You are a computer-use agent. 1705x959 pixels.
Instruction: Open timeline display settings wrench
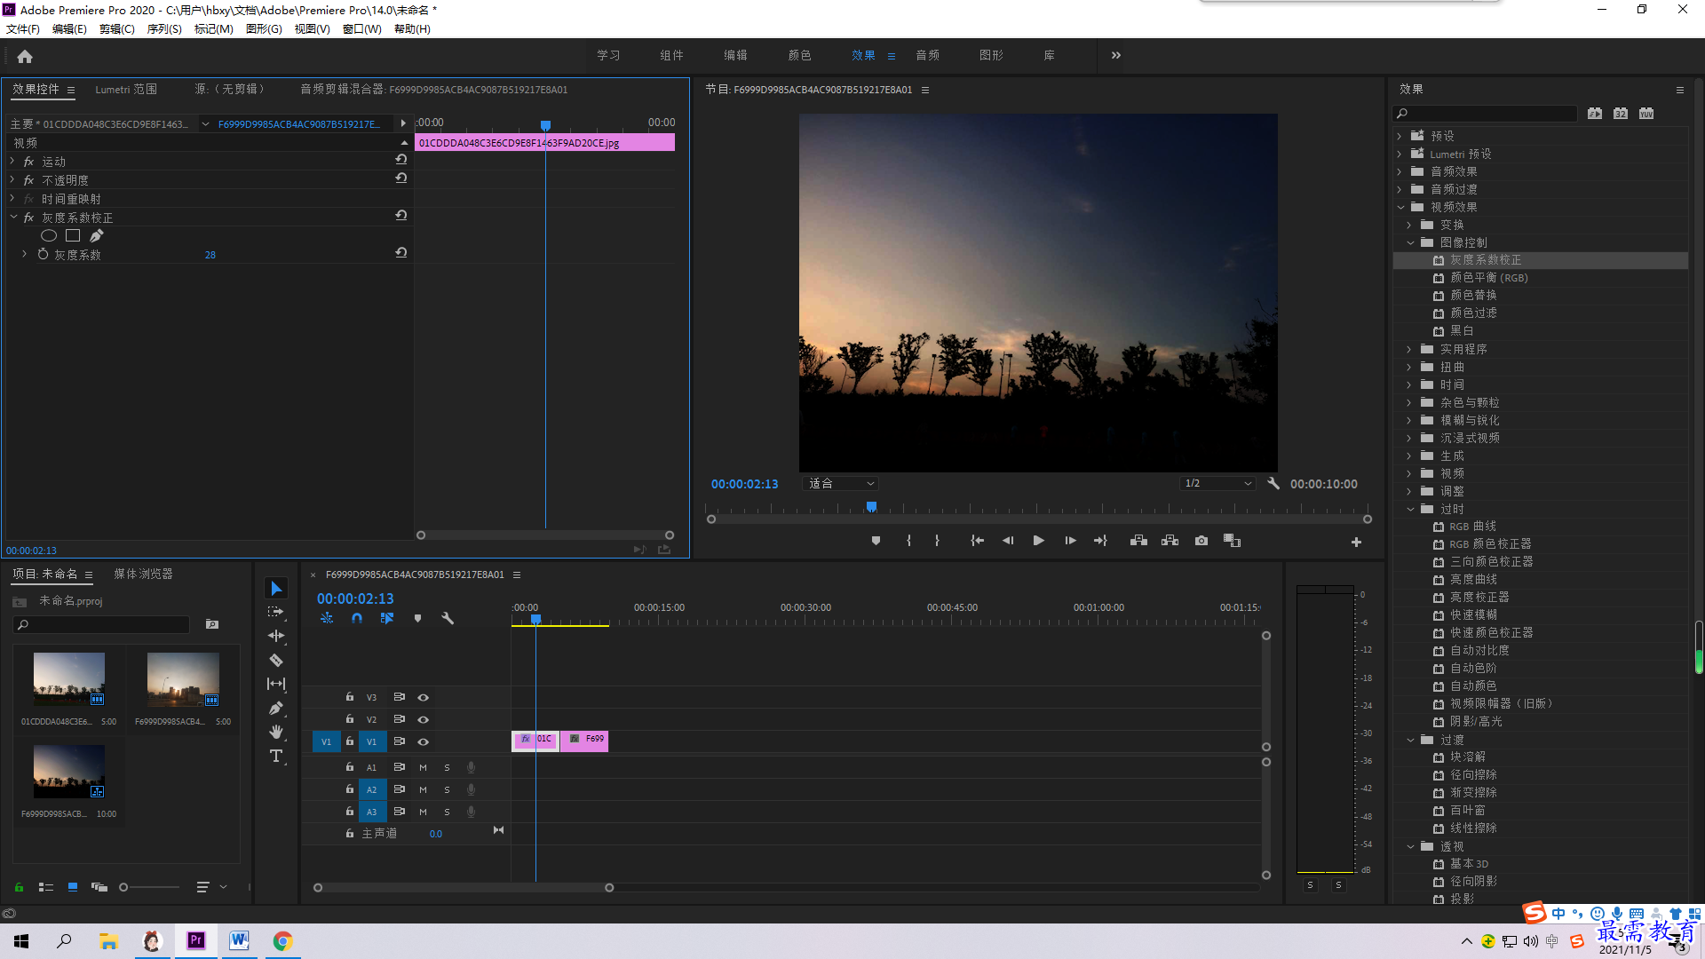pos(448,618)
